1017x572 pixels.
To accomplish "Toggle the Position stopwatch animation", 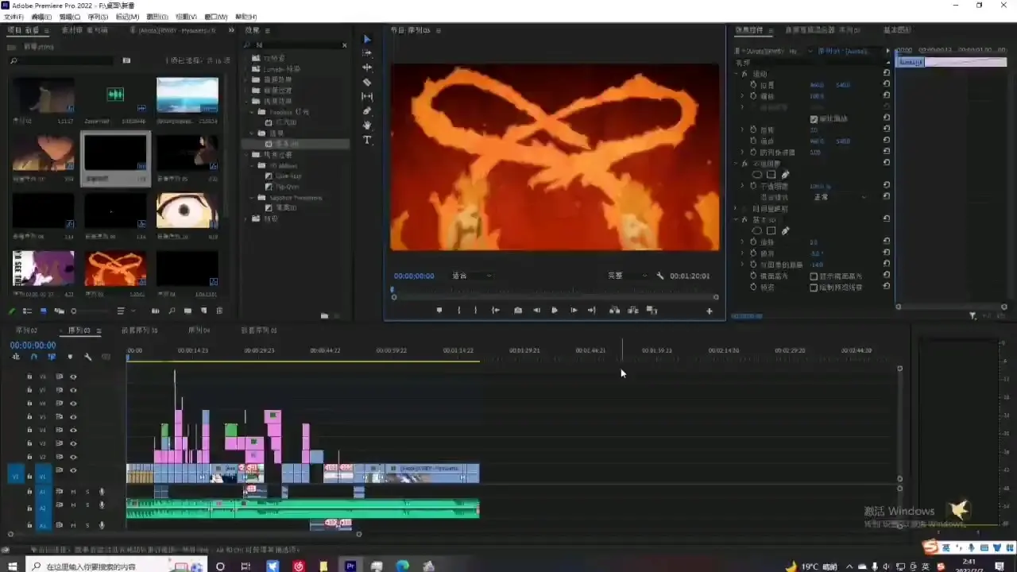I will (x=753, y=85).
